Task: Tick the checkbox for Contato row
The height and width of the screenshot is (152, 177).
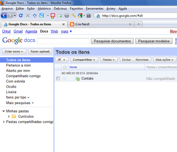Action: [58, 78]
